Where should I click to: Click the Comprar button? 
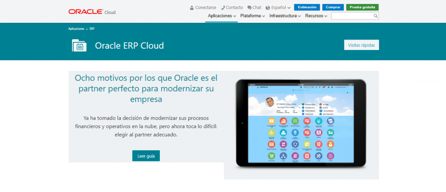(333, 7)
